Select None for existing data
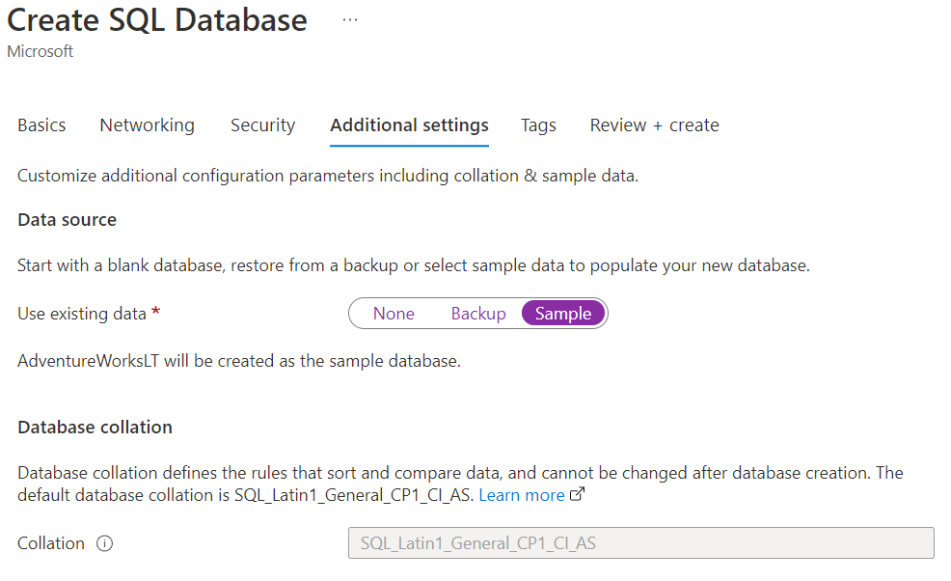 394,314
